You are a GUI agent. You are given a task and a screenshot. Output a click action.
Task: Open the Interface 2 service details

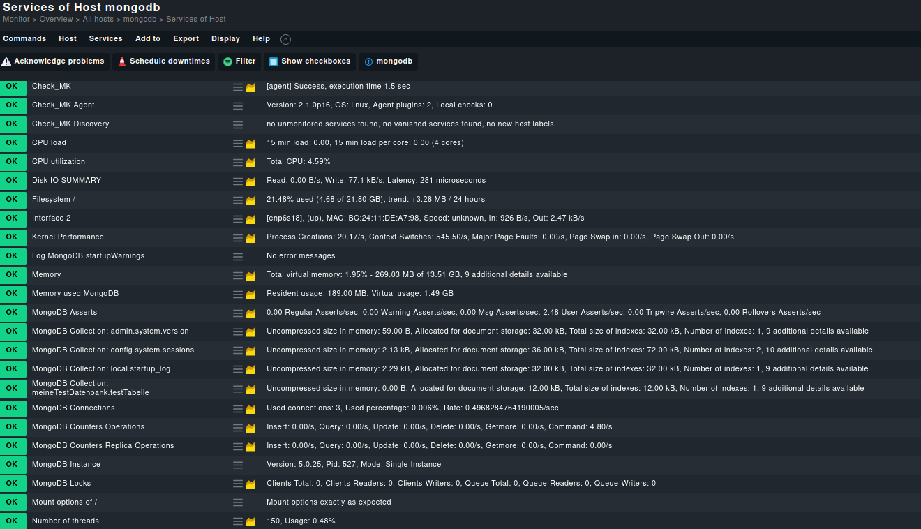52,218
